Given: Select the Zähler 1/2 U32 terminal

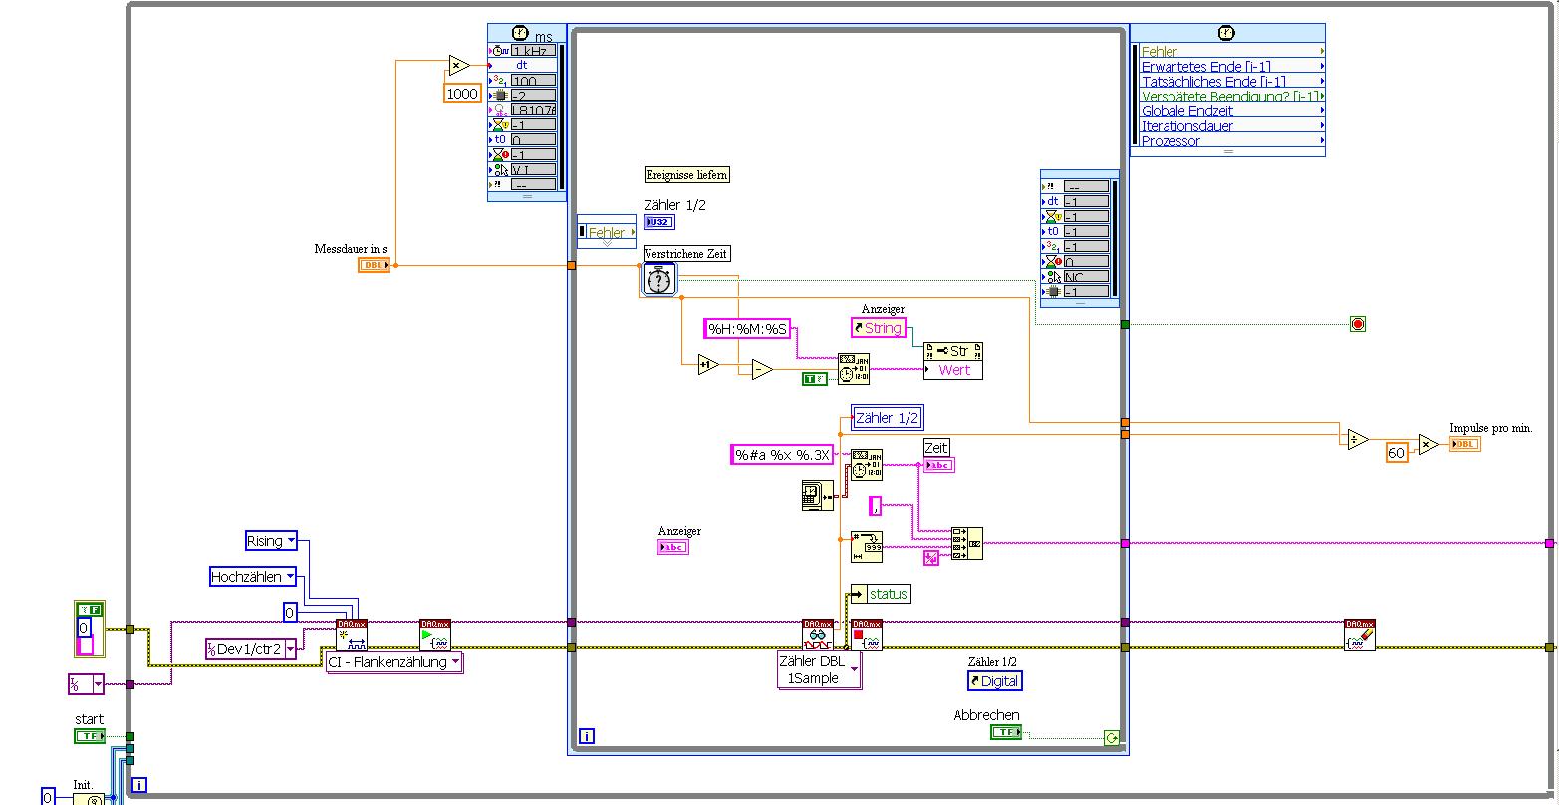Looking at the screenshot, I should click(659, 222).
